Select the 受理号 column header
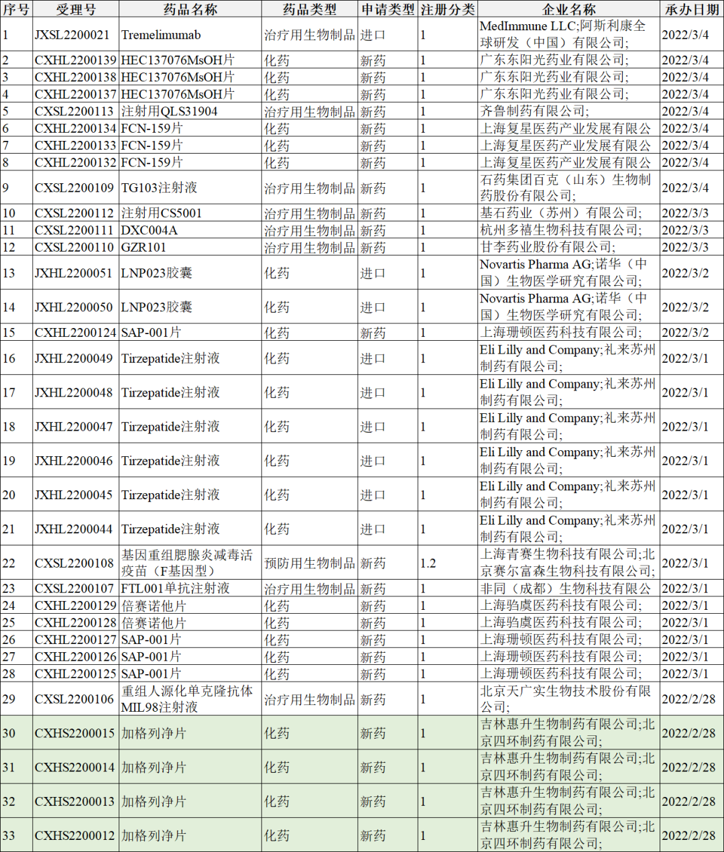The height and width of the screenshot is (852, 724). pos(76,9)
